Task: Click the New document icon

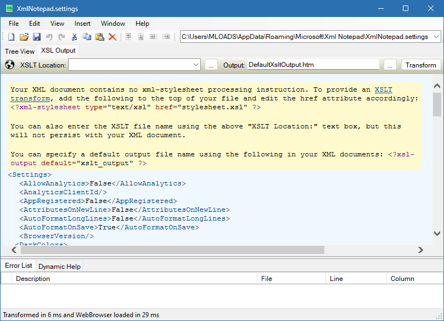Action: tap(12, 37)
